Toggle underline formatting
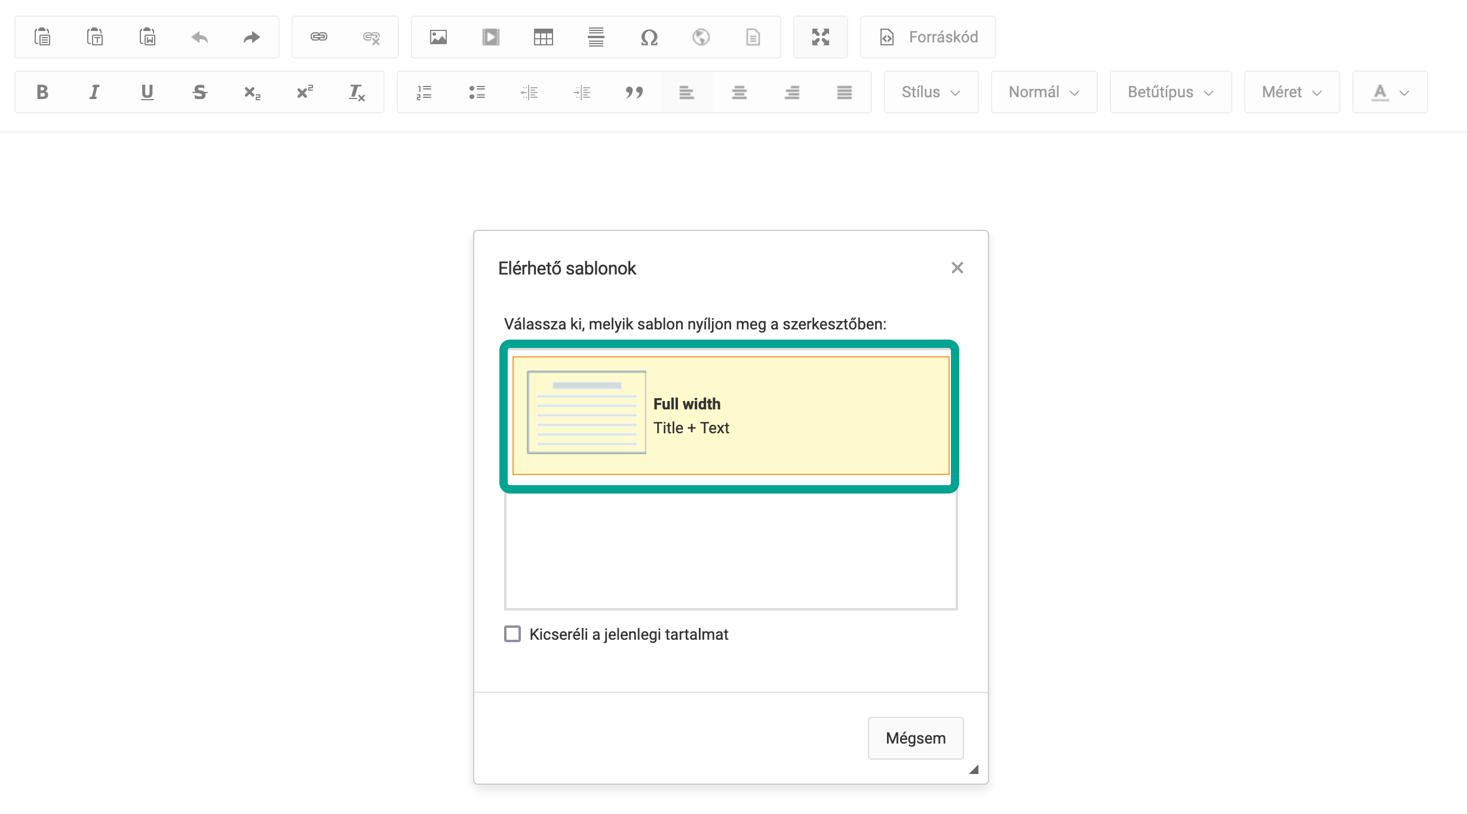The height and width of the screenshot is (814, 1467). point(148,92)
